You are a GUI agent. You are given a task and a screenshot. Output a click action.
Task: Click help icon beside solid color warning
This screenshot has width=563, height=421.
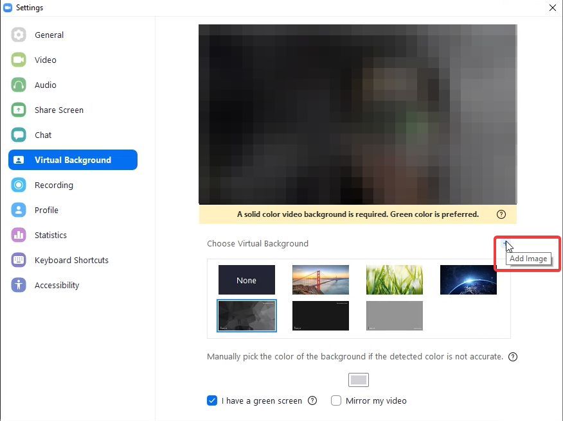click(x=501, y=214)
